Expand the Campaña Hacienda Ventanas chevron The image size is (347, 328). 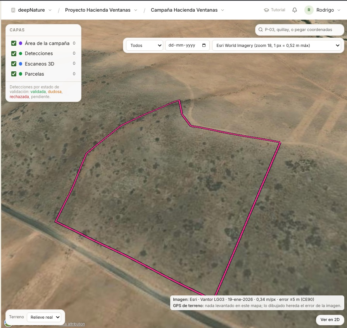click(x=223, y=10)
